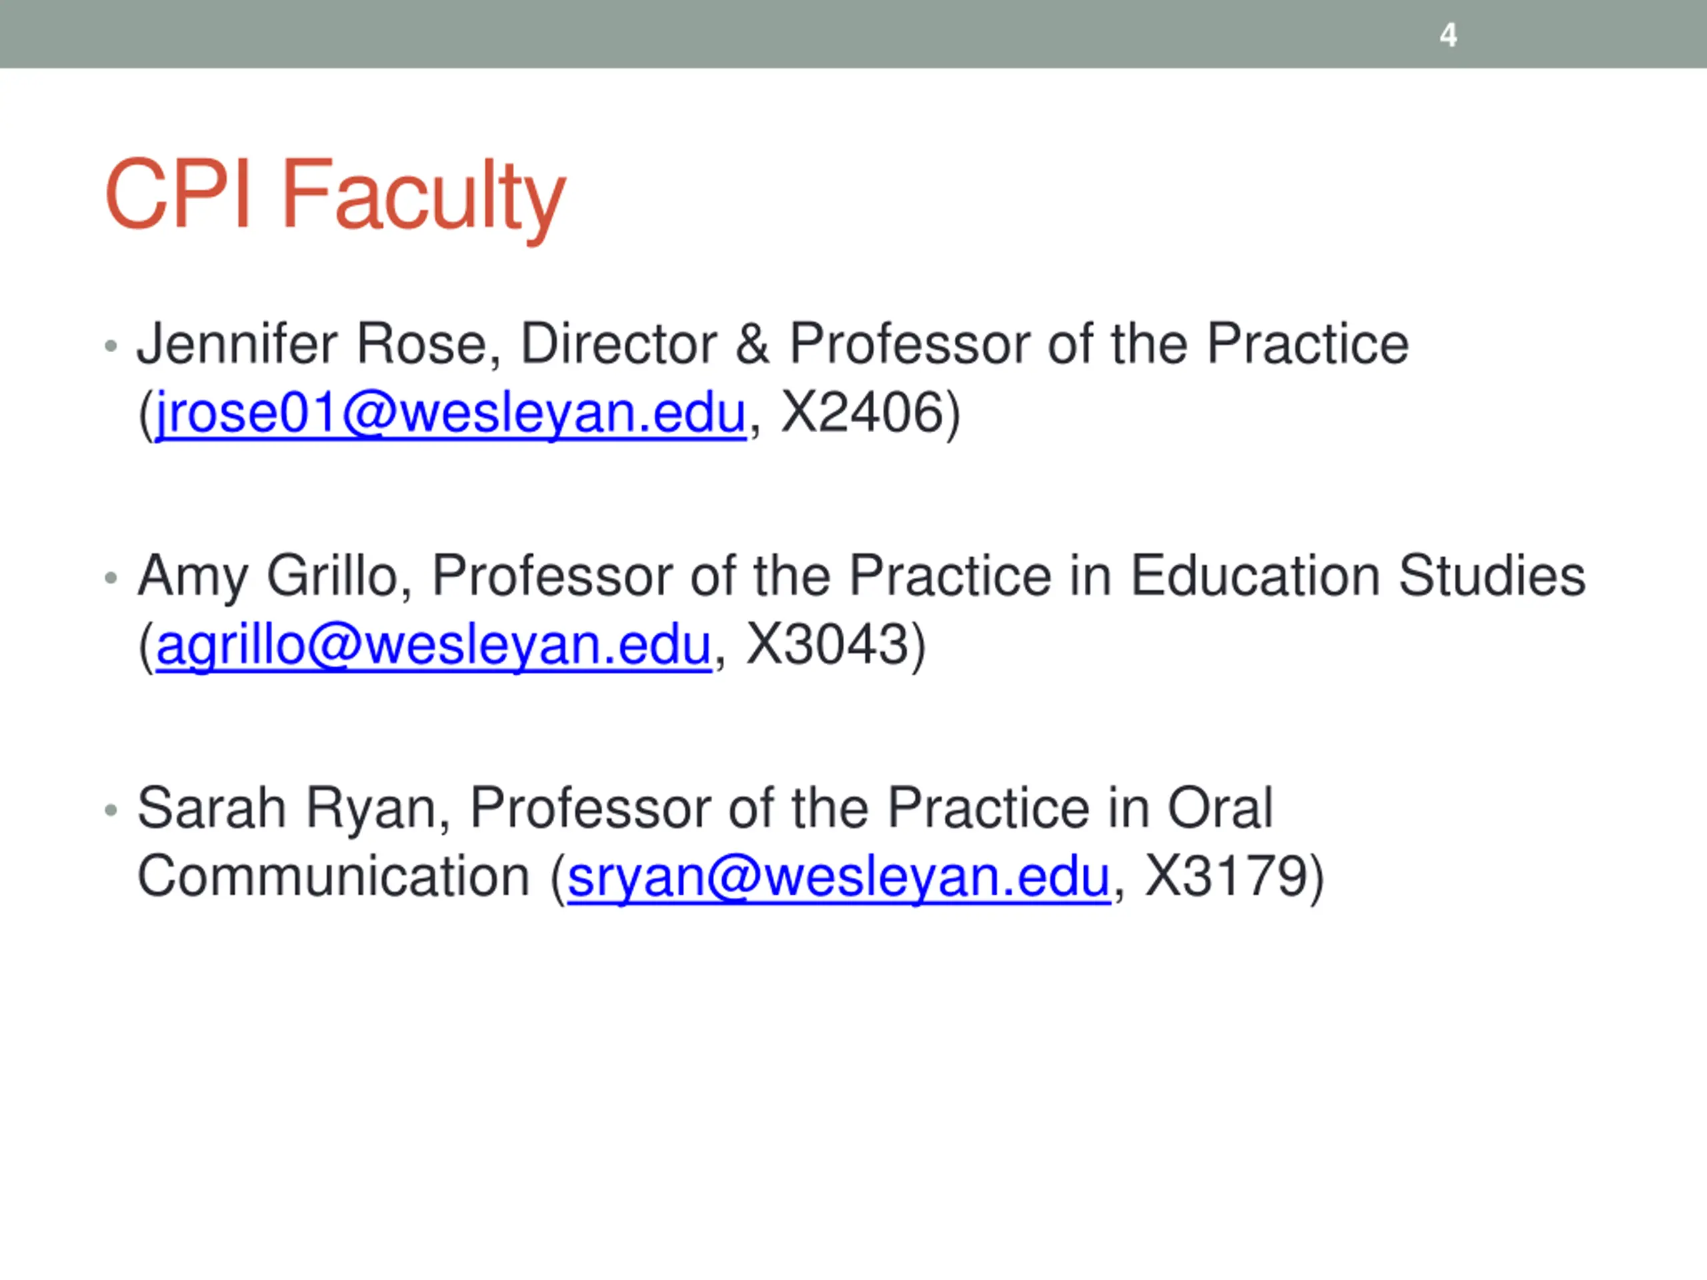
Task: Click the extension X2406
Action: pyautogui.click(x=862, y=413)
